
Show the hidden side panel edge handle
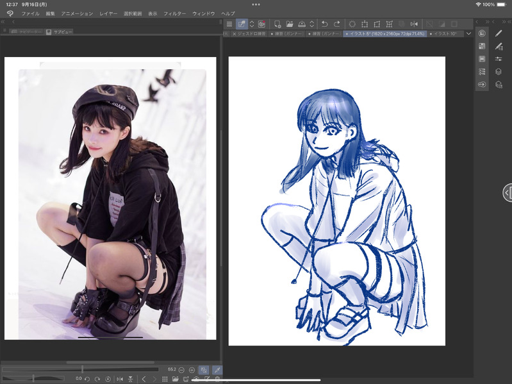pyautogui.click(x=507, y=193)
